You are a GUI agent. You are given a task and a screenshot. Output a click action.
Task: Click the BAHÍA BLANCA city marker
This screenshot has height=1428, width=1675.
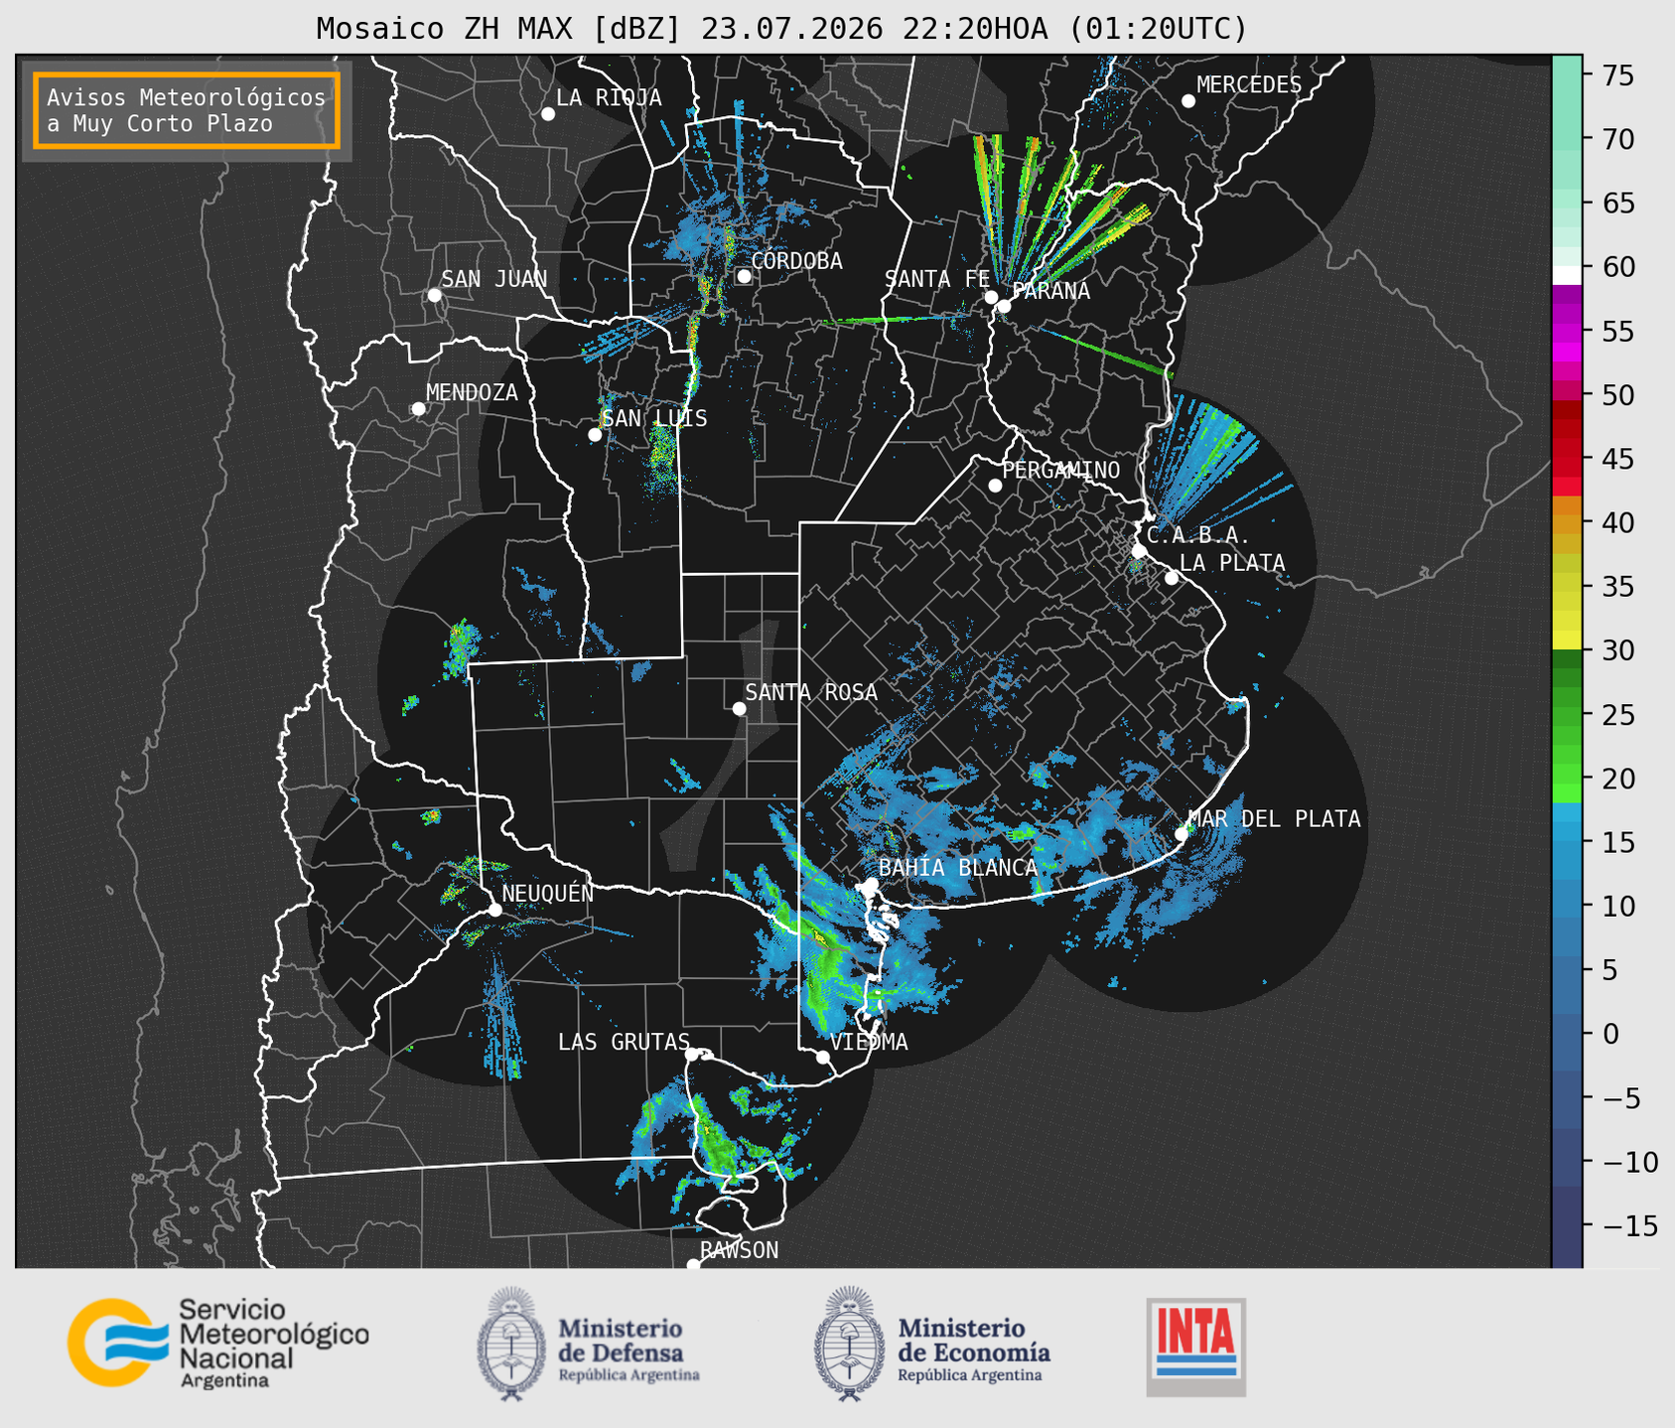coord(871,884)
